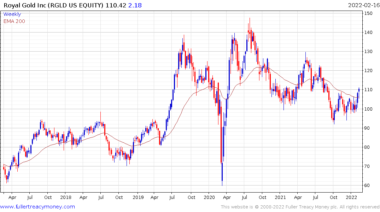Click the 140 price axis label
This screenshot has width=380, height=212.
point(368,32)
